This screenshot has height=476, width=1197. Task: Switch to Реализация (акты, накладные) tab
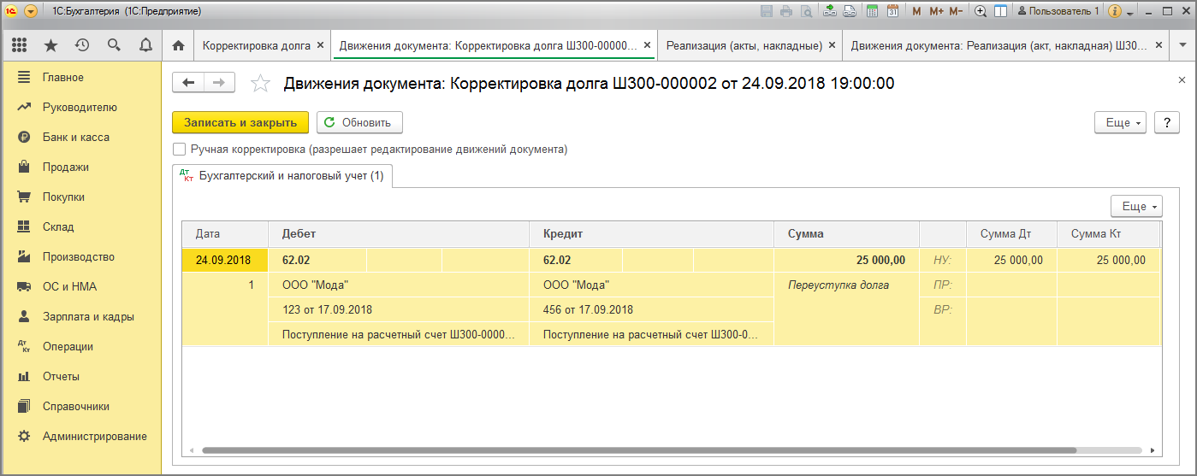click(x=744, y=45)
